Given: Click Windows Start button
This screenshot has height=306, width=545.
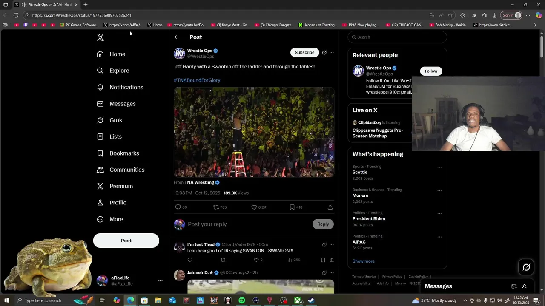Looking at the screenshot, I should coord(6,300).
